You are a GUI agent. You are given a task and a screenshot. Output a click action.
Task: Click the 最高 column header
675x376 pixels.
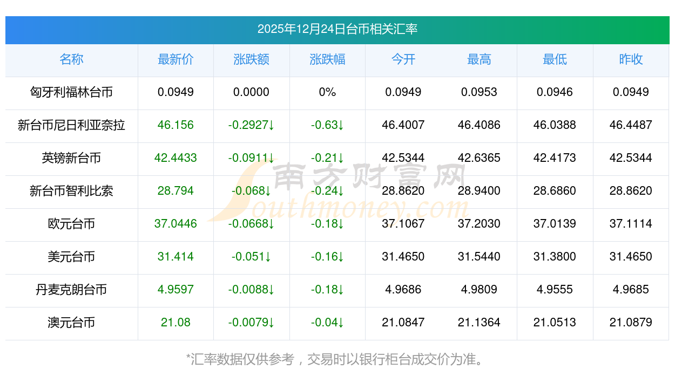click(x=479, y=59)
